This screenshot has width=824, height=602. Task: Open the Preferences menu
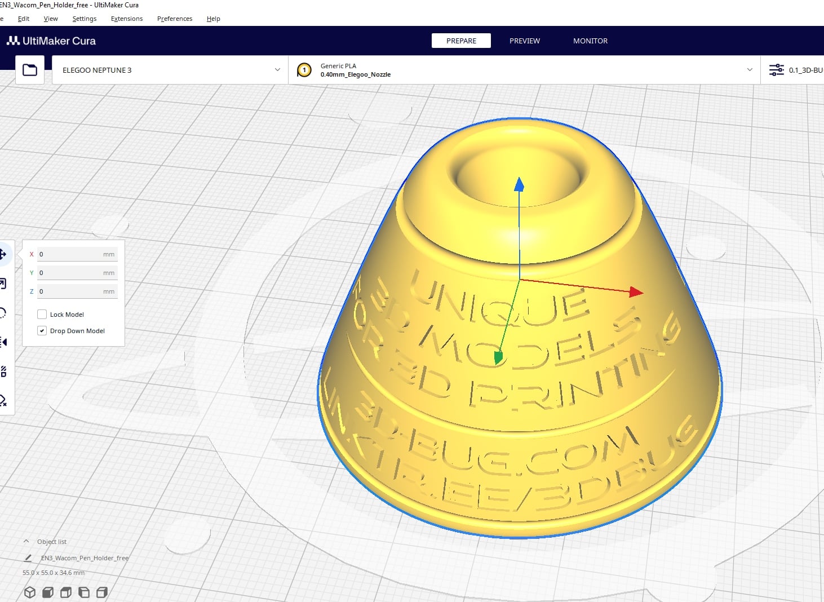pyautogui.click(x=175, y=19)
